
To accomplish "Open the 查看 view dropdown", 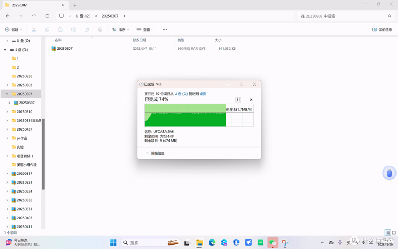I will pyautogui.click(x=145, y=30).
